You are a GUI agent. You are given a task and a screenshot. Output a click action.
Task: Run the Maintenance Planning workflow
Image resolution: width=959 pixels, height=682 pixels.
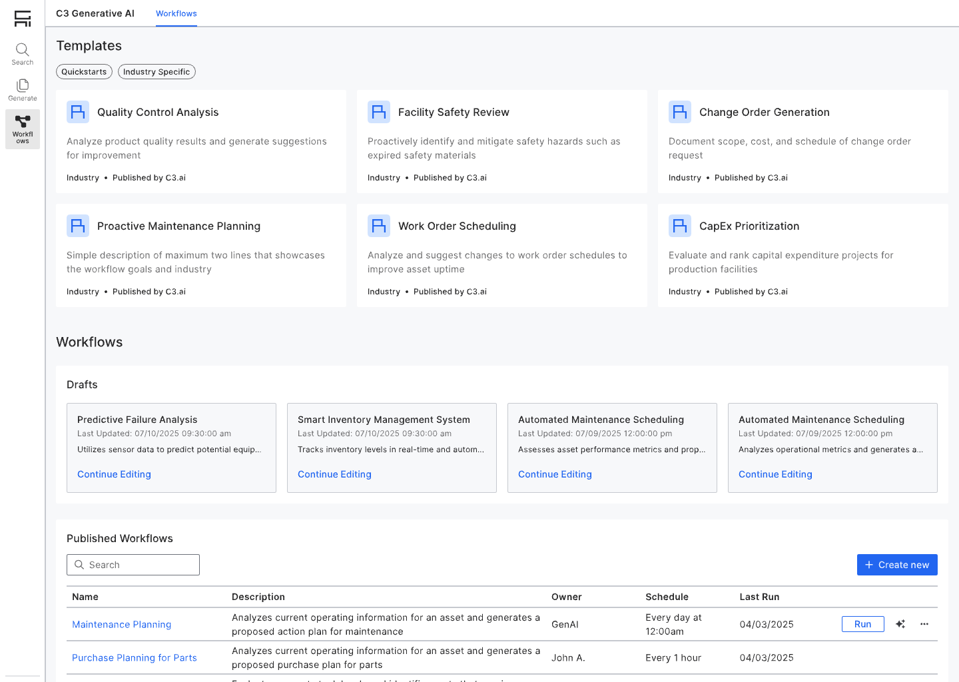pos(863,624)
